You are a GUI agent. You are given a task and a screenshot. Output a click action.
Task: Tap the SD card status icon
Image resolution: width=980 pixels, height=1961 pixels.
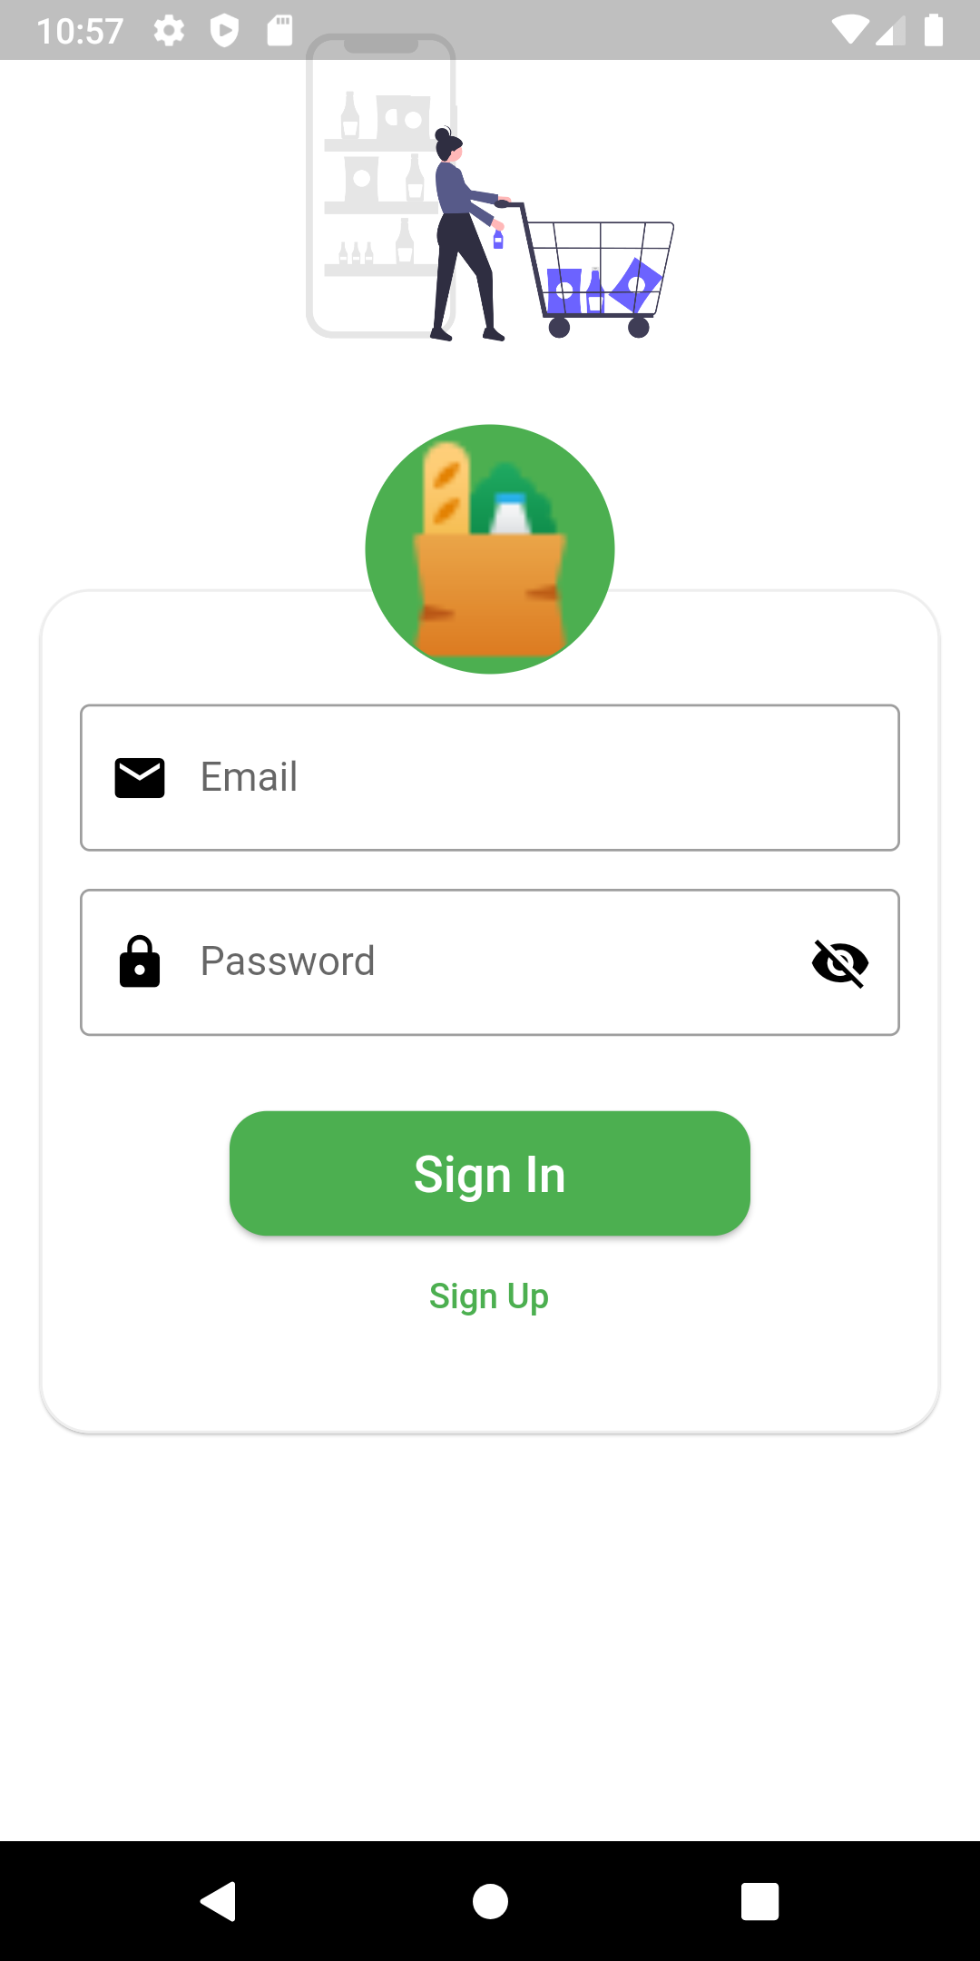[x=279, y=30]
